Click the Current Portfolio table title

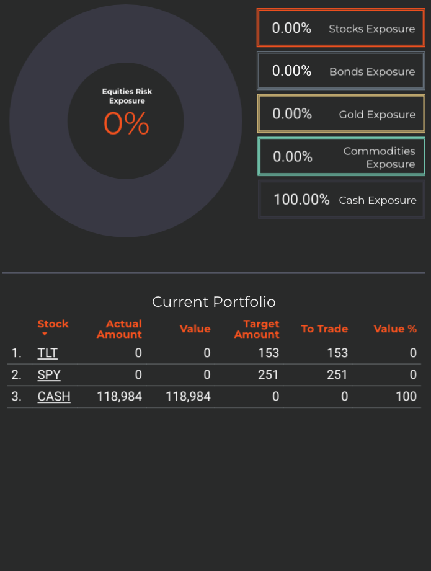point(214,302)
